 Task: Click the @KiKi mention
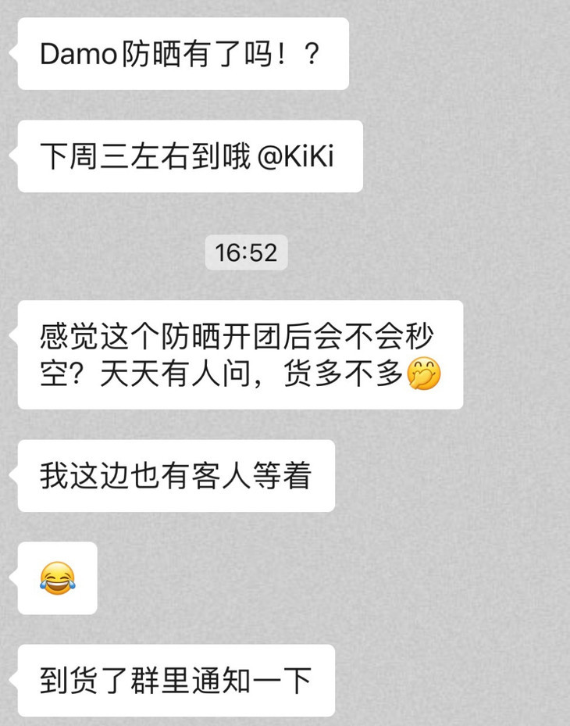pos(295,156)
